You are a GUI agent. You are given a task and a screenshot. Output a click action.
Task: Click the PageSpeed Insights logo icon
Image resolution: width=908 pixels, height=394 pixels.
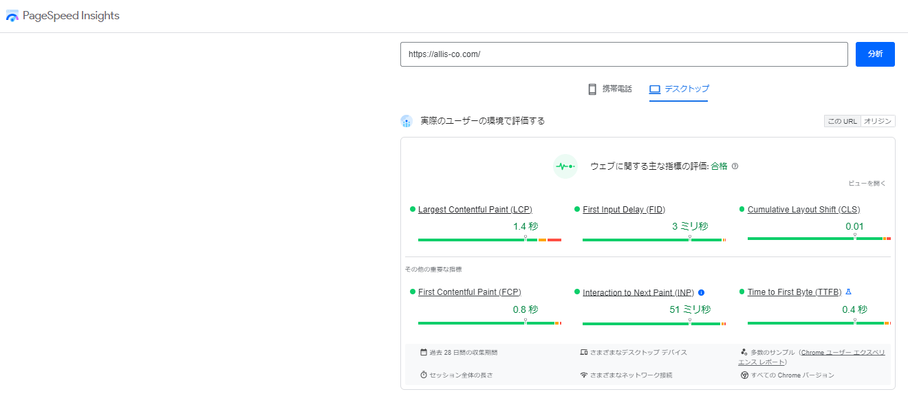12,16
